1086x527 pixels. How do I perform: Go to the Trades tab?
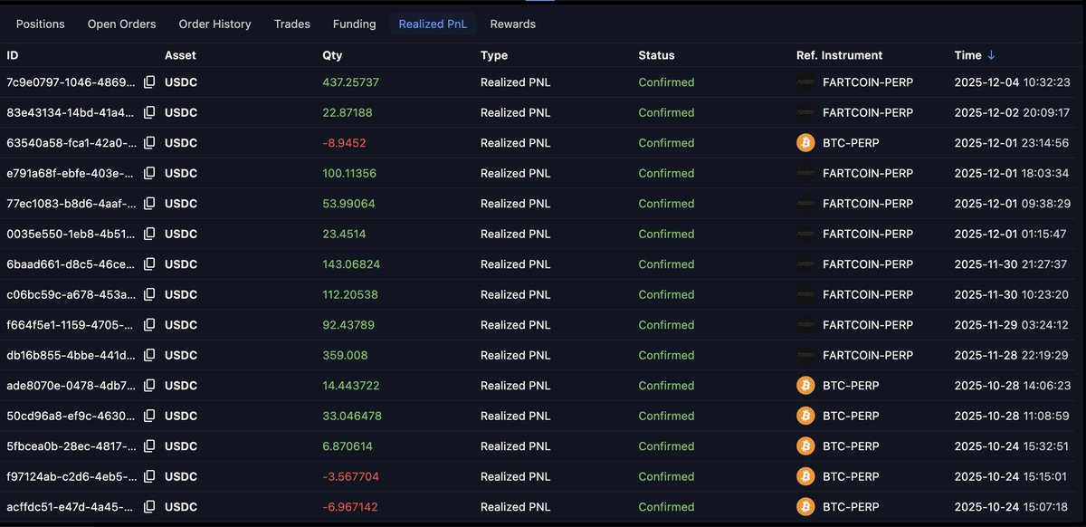(x=292, y=24)
